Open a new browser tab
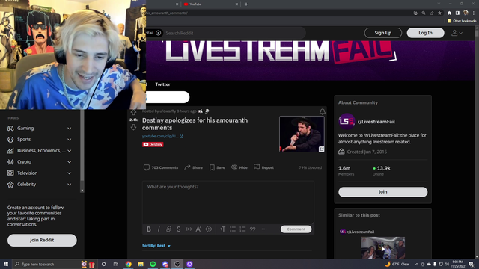The width and height of the screenshot is (479, 269). pos(246,4)
